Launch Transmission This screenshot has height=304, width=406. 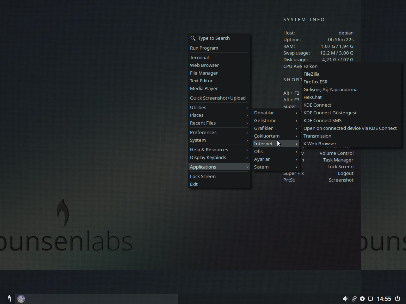point(351,136)
